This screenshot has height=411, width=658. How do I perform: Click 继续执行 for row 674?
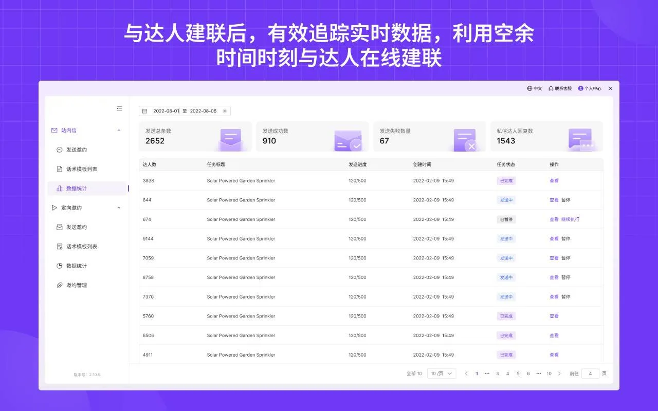point(570,219)
